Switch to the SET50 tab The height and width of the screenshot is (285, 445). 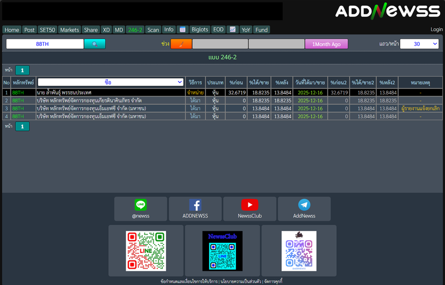click(48, 30)
